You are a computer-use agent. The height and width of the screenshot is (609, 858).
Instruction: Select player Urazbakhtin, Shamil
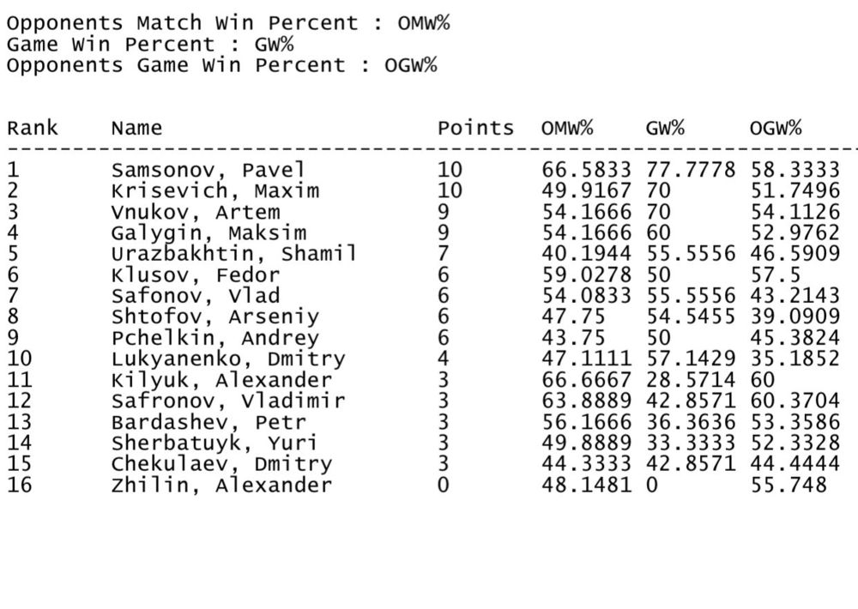(233, 254)
